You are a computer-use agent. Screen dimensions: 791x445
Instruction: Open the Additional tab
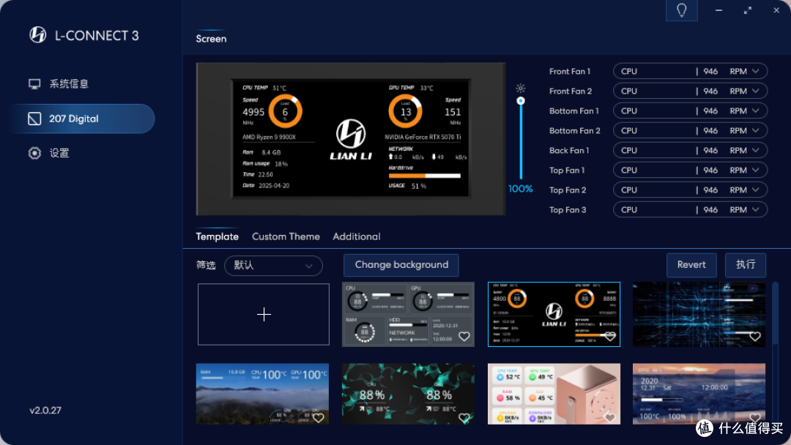pos(356,236)
